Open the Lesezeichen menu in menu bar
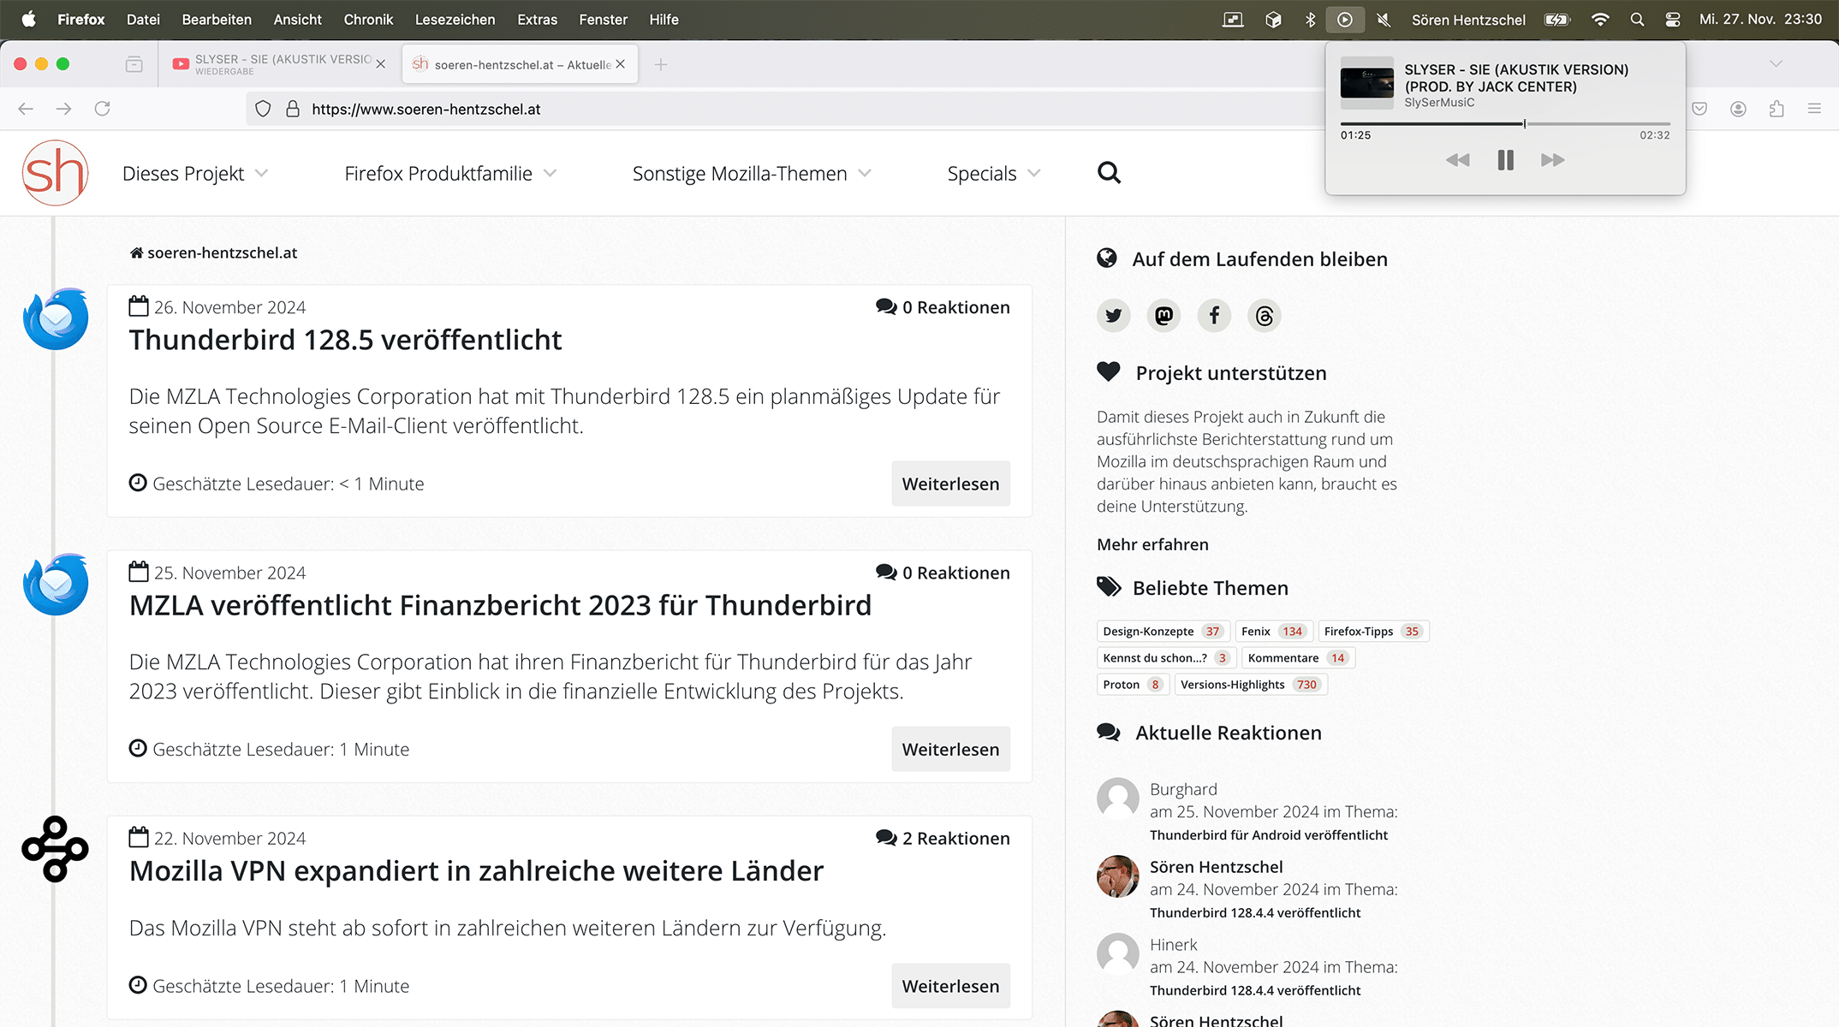The image size is (1839, 1027). pos(455,19)
